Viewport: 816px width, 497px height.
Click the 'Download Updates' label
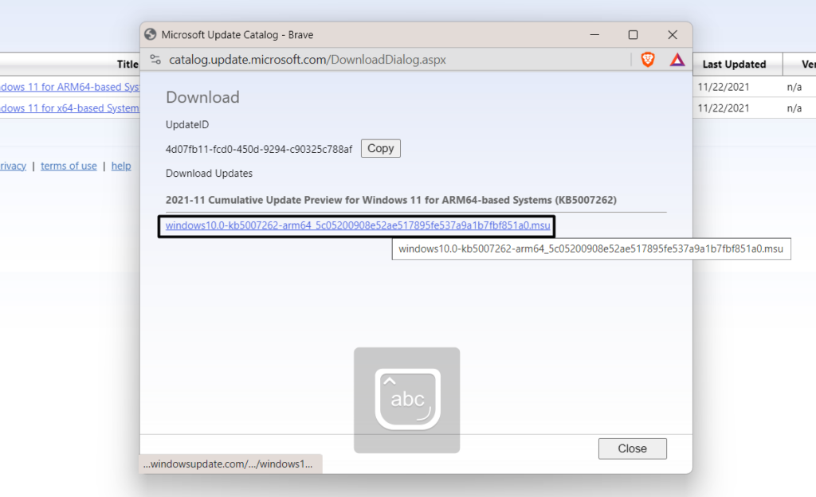tap(209, 174)
